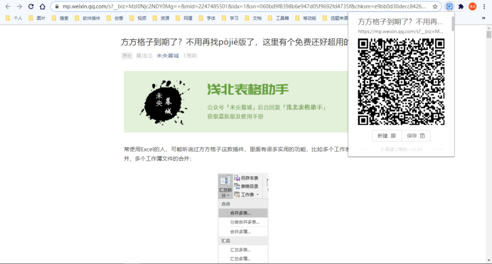Click the QR popup URL text
Screen dimensions: 492x264
click(400, 31)
